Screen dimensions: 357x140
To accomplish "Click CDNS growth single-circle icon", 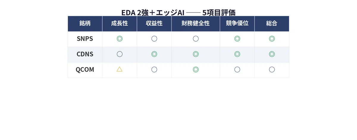I will [x=120, y=54].
